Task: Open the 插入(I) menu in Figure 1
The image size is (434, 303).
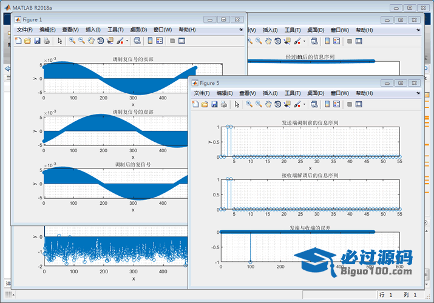Action: click(x=93, y=30)
